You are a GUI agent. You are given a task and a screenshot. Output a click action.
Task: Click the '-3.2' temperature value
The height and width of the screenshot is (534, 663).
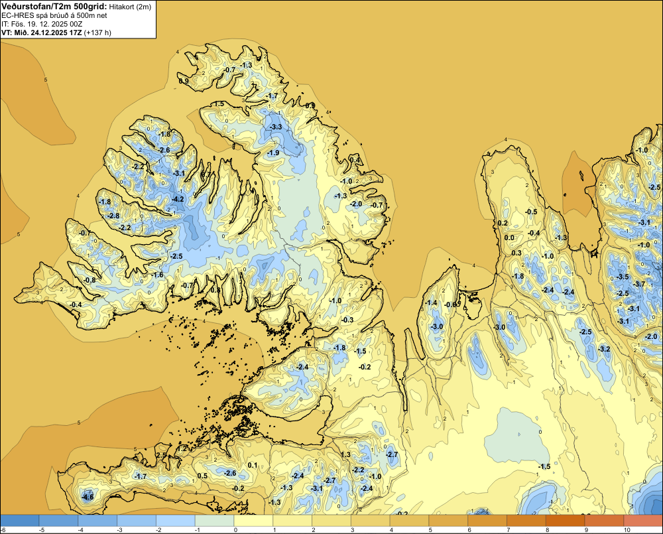(604, 349)
